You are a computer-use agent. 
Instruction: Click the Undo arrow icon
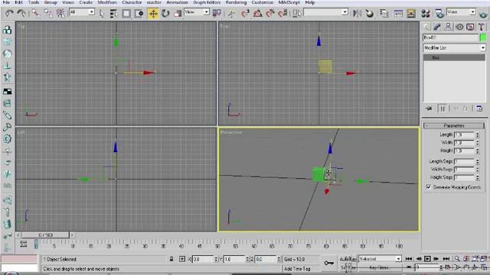click(x=9, y=13)
